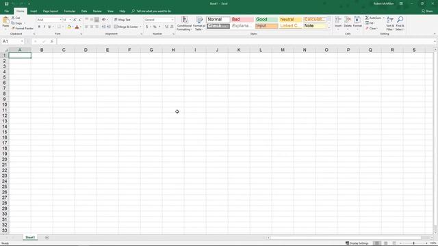Open the font name dropdown
438x246 pixels.
pos(60,20)
